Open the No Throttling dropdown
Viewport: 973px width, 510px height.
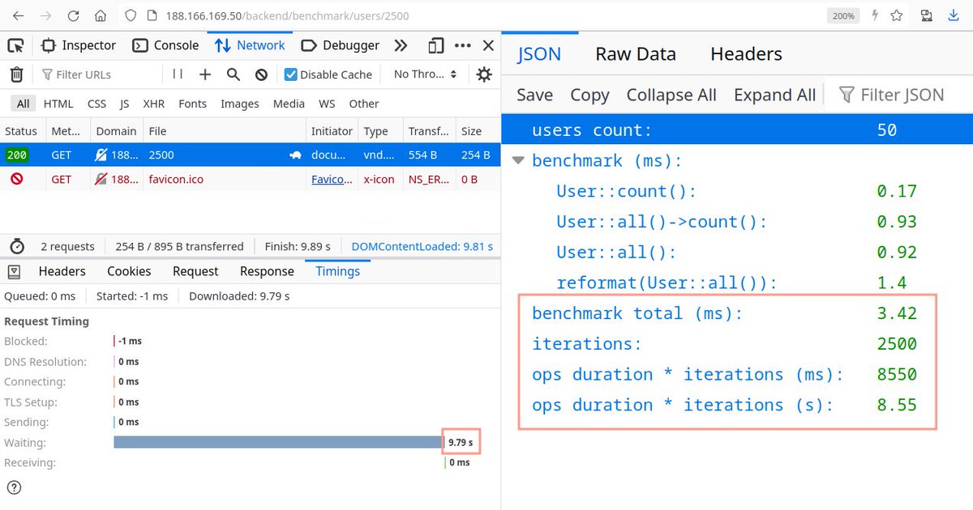(x=425, y=74)
